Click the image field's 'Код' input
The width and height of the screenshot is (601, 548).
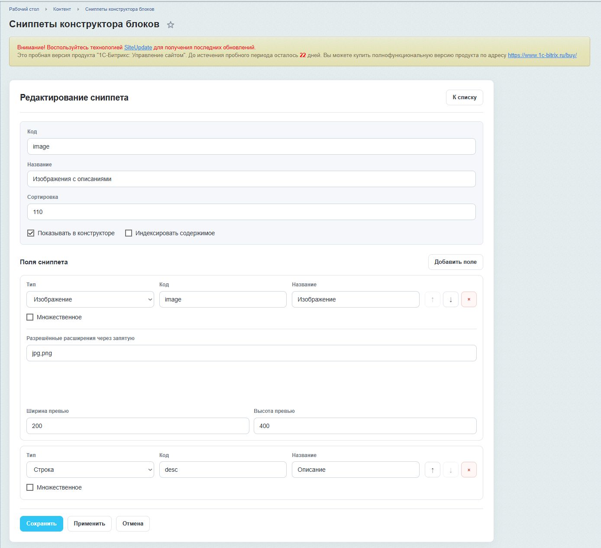(x=223, y=299)
